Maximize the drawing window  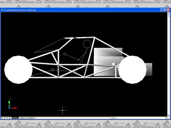point(165,10)
